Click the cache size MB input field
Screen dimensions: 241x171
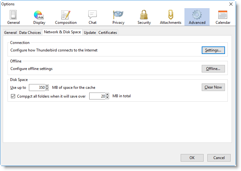(37, 88)
